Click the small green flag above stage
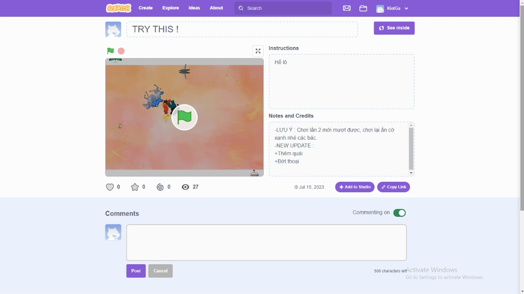This screenshot has height=294, width=524. pyautogui.click(x=111, y=51)
